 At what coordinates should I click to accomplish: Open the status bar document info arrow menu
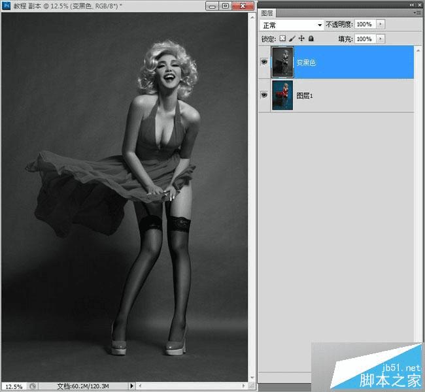point(131,386)
